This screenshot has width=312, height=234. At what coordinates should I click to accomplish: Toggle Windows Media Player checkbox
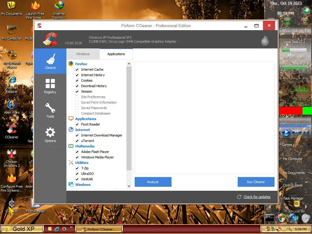coord(77,157)
